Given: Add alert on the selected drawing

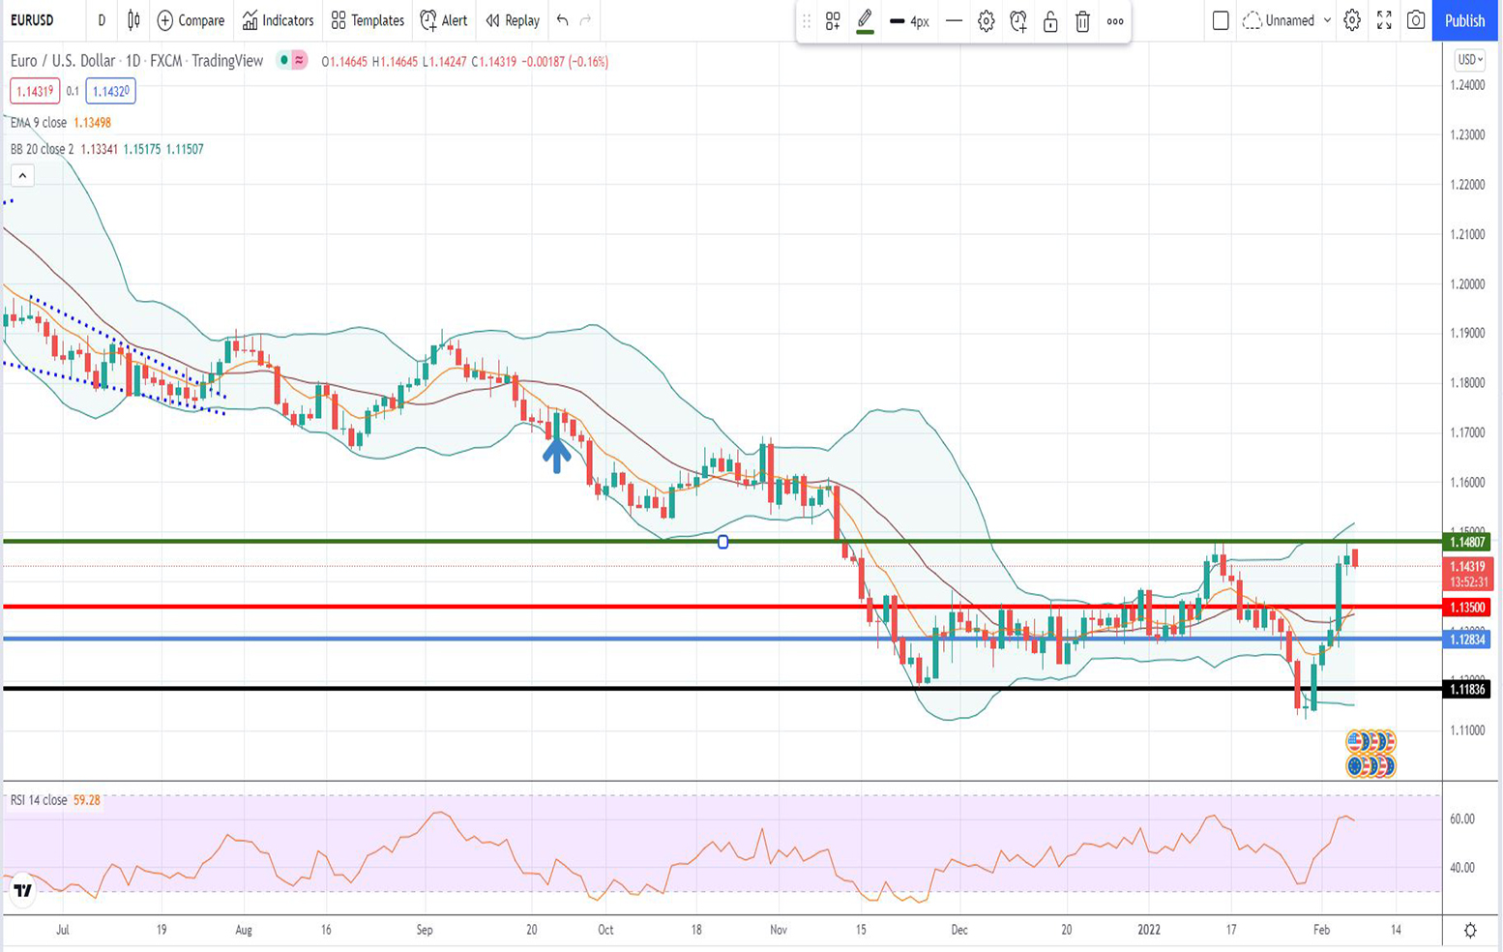Looking at the screenshot, I should (1017, 21).
